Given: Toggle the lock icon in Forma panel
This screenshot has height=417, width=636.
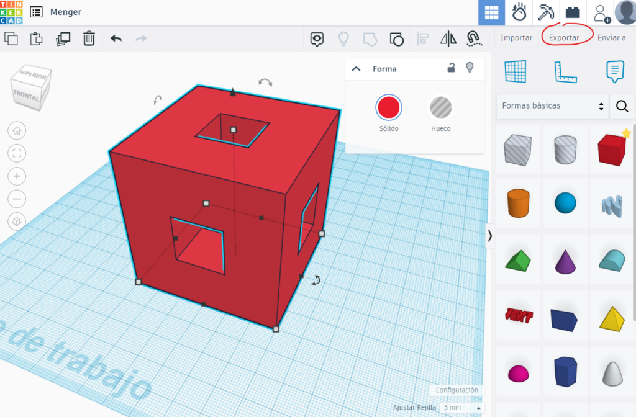Looking at the screenshot, I should [451, 68].
